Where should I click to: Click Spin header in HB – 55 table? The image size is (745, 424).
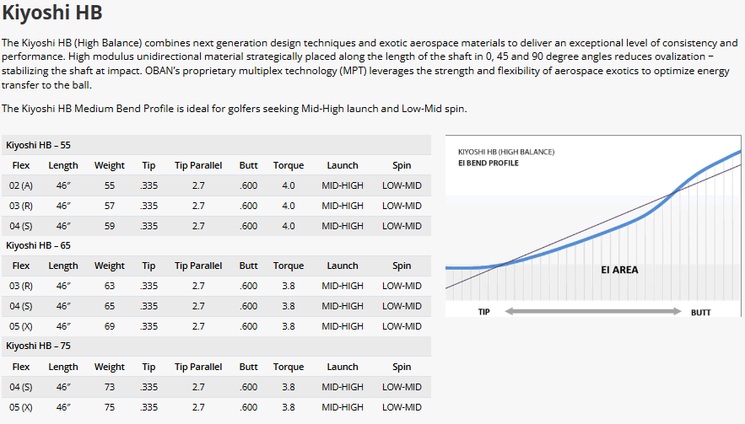click(402, 166)
